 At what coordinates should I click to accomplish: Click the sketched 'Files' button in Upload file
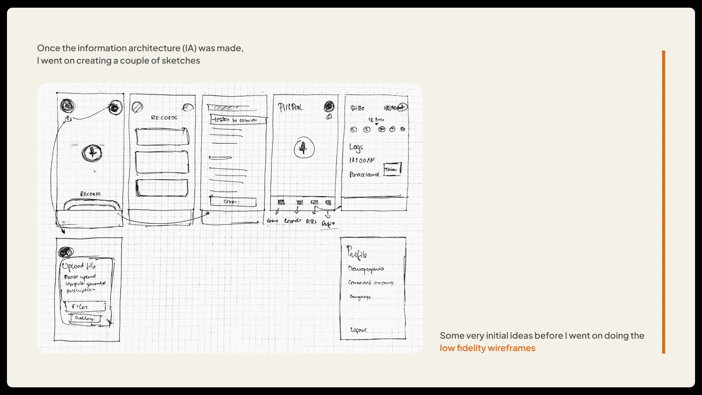click(x=85, y=306)
